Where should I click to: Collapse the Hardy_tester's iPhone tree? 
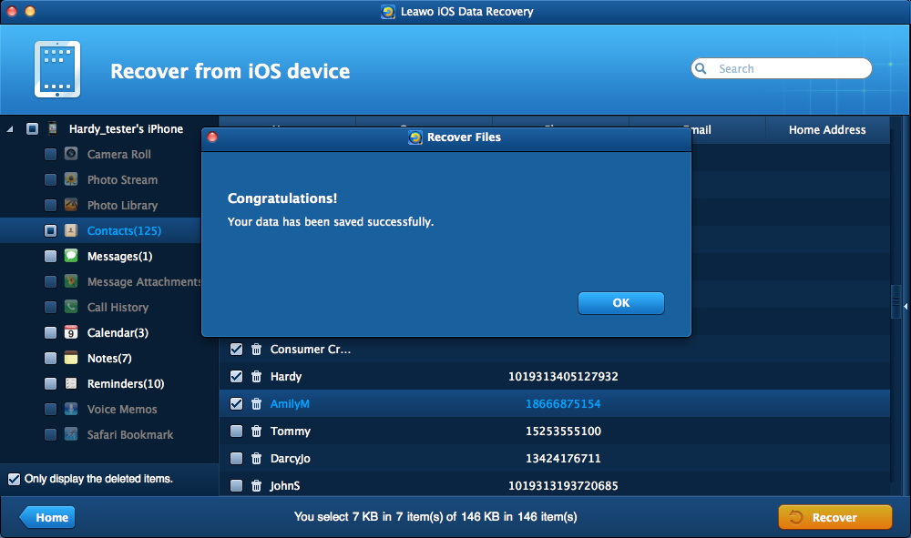click(x=10, y=129)
